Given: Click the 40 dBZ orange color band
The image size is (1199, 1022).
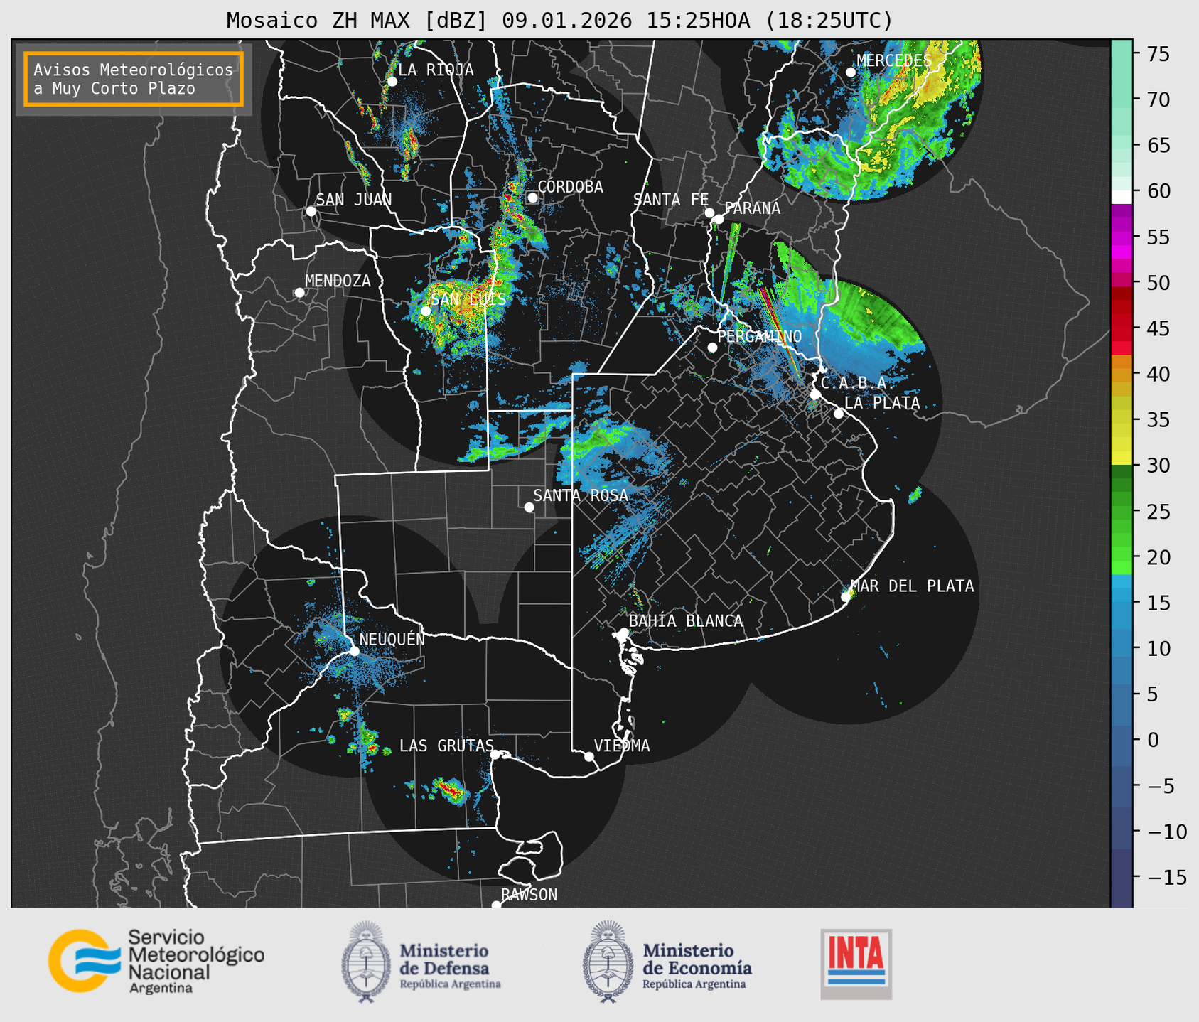Looking at the screenshot, I should click(x=1122, y=375).
